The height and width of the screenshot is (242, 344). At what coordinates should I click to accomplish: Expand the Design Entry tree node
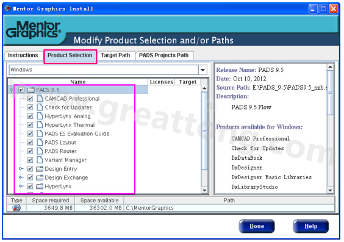point(21,169)
